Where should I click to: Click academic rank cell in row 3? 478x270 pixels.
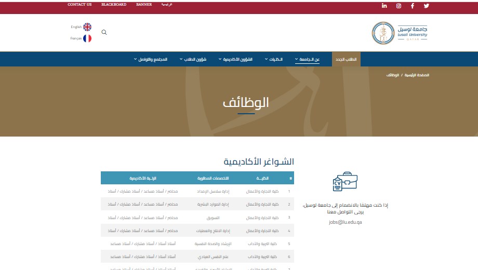pyautogui.click(x=143, y=218)
